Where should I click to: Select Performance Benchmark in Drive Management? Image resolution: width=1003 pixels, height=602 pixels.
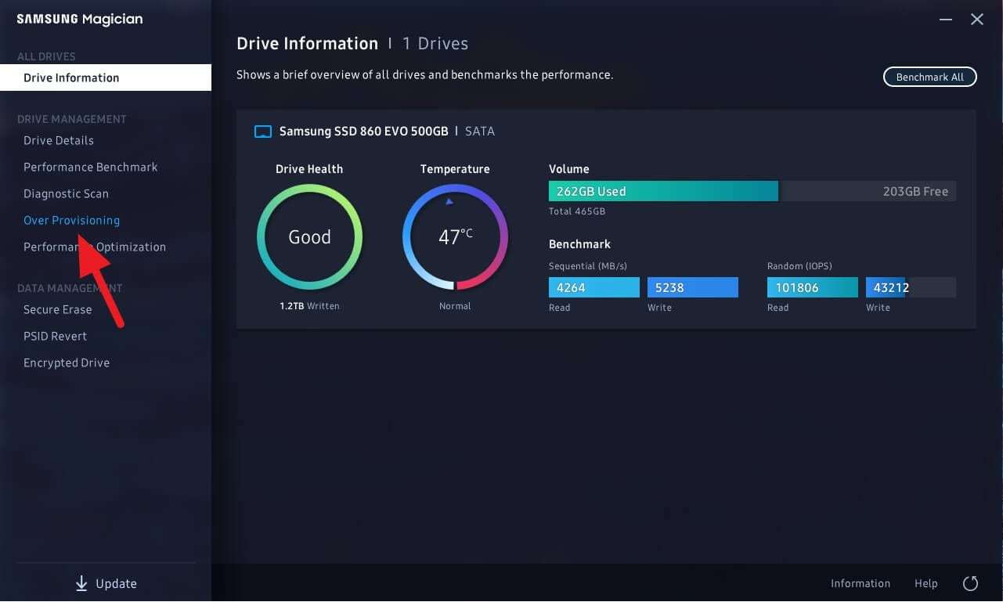click(x=90, y=167)
